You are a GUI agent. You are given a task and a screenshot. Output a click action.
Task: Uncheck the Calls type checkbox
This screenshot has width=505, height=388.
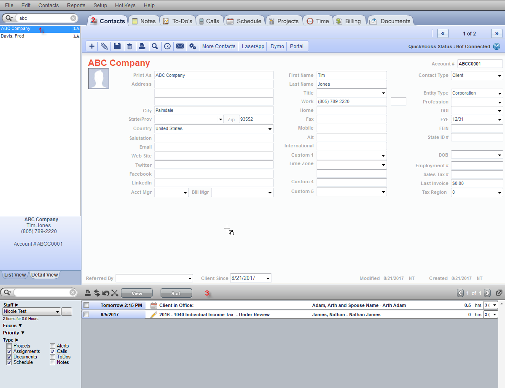click(53, 352)
